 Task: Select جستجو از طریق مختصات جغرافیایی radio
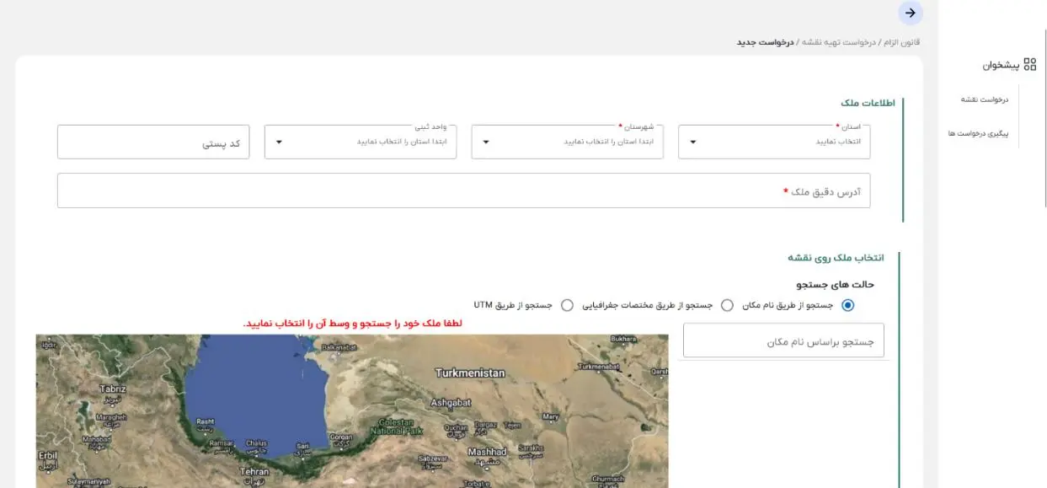[x=727, y=305]
